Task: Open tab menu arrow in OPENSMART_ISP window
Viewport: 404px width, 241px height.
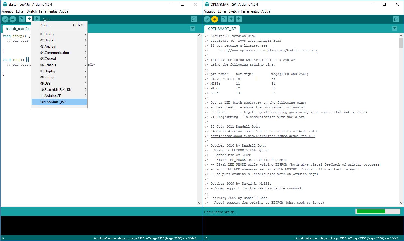Action: (394, 28)
